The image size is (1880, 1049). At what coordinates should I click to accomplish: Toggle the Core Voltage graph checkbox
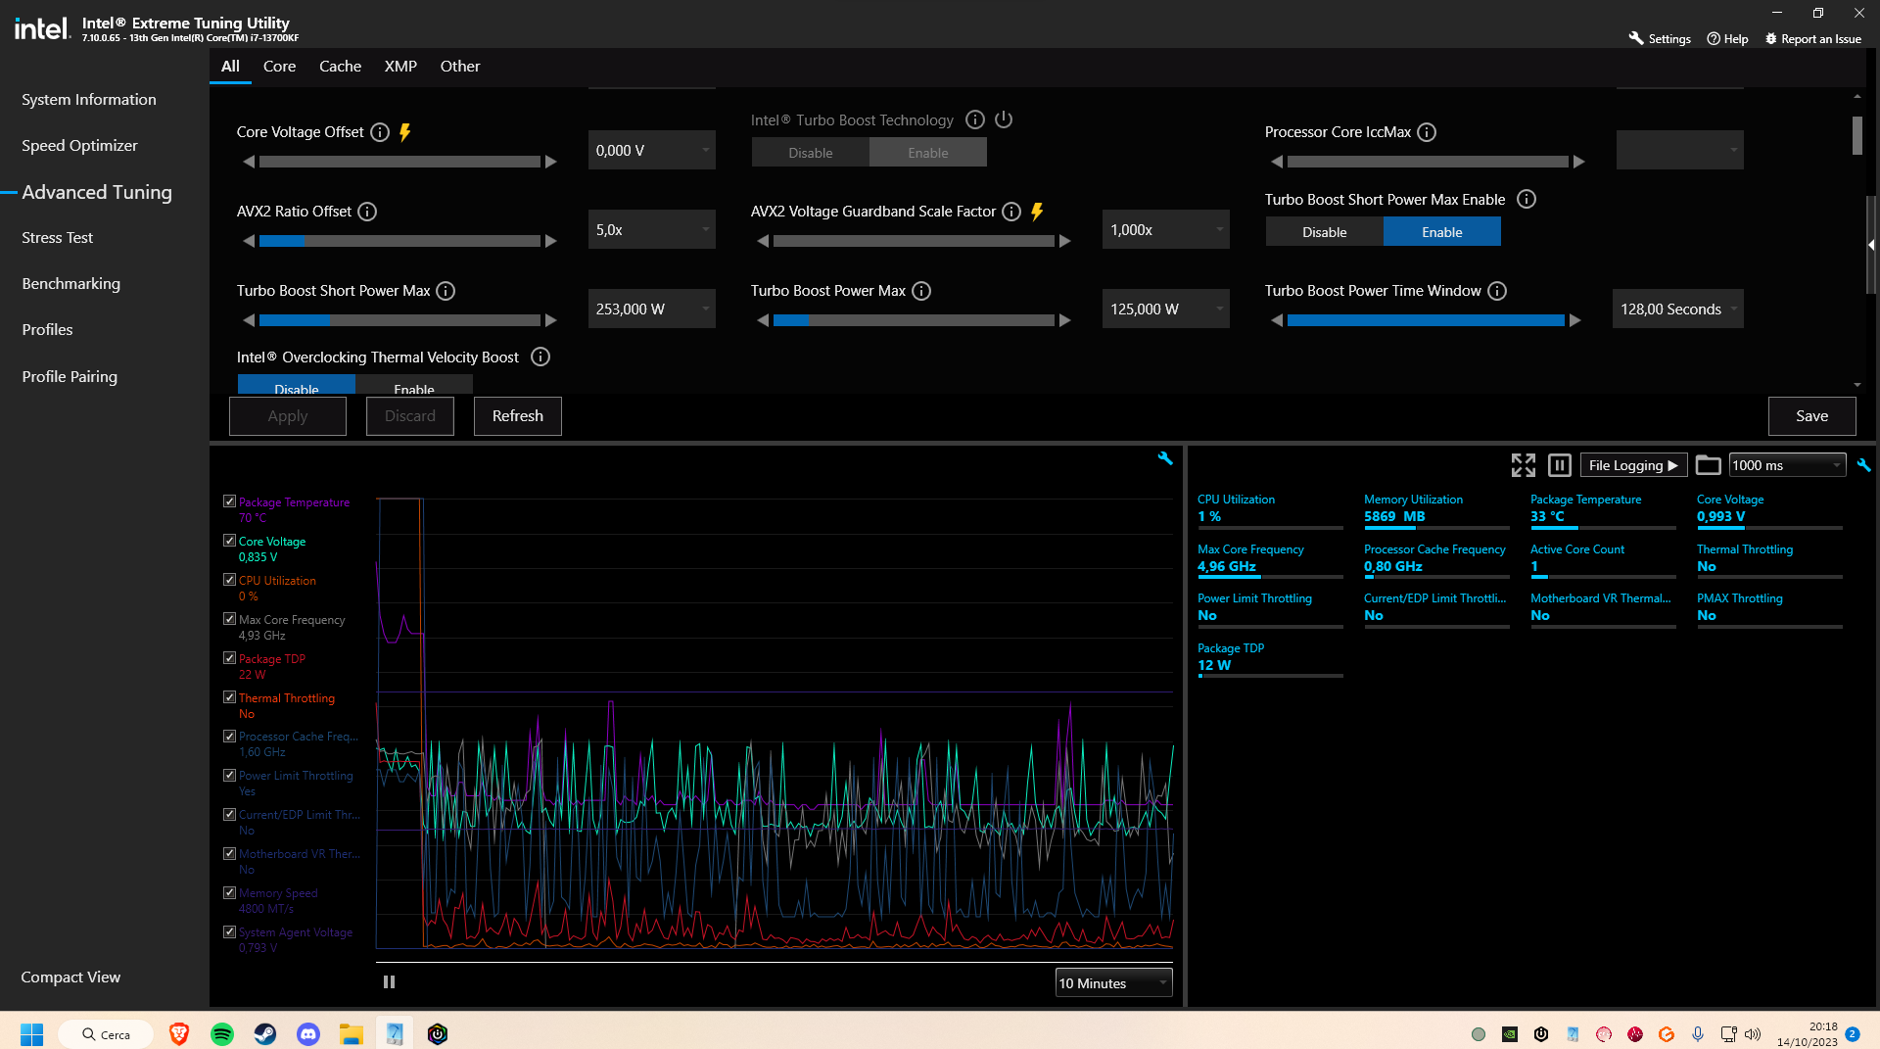coord(229,541)
